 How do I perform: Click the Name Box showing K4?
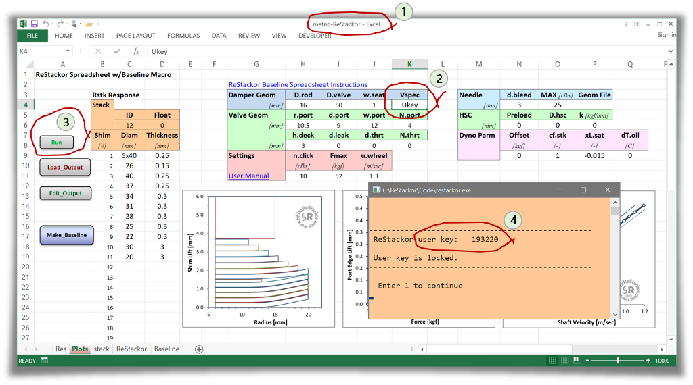click(x=41, y=51)
